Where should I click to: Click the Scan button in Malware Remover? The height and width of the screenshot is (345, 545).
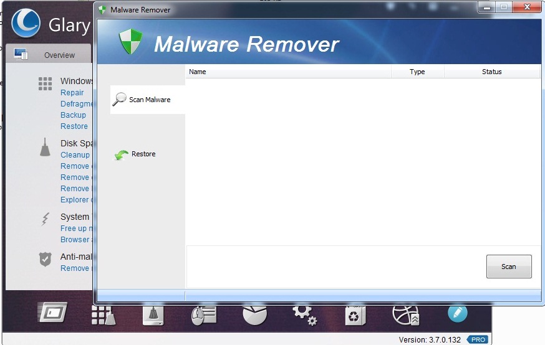508,267
